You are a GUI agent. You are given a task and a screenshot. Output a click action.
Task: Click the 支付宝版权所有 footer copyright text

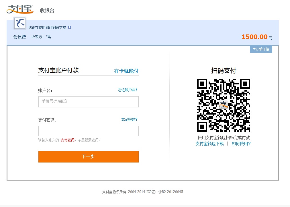114,192
